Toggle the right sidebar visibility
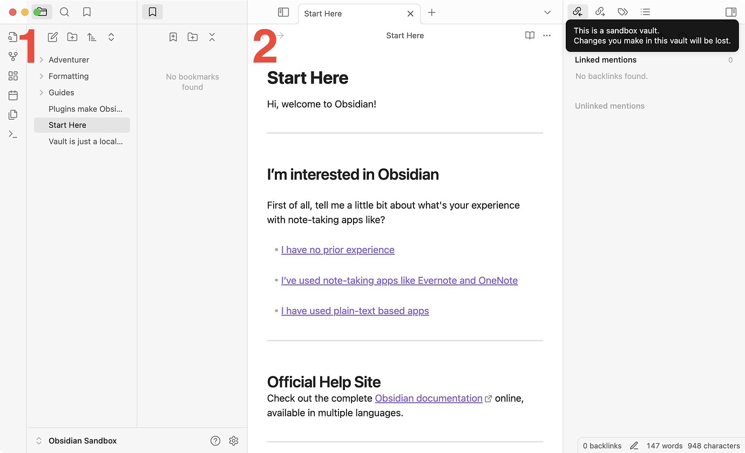Image resolution: width=745 pixels, height=453 pixels. click(x=731, y=12)
